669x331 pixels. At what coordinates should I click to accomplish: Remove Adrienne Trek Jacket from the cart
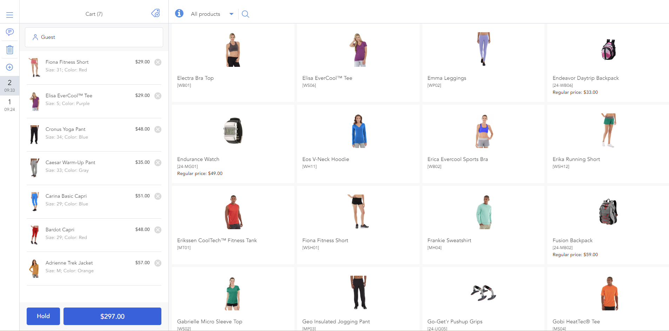tap(158, 263)
